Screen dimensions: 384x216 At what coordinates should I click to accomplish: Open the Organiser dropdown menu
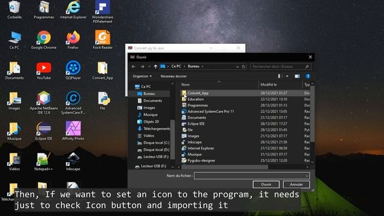(142, 76)
